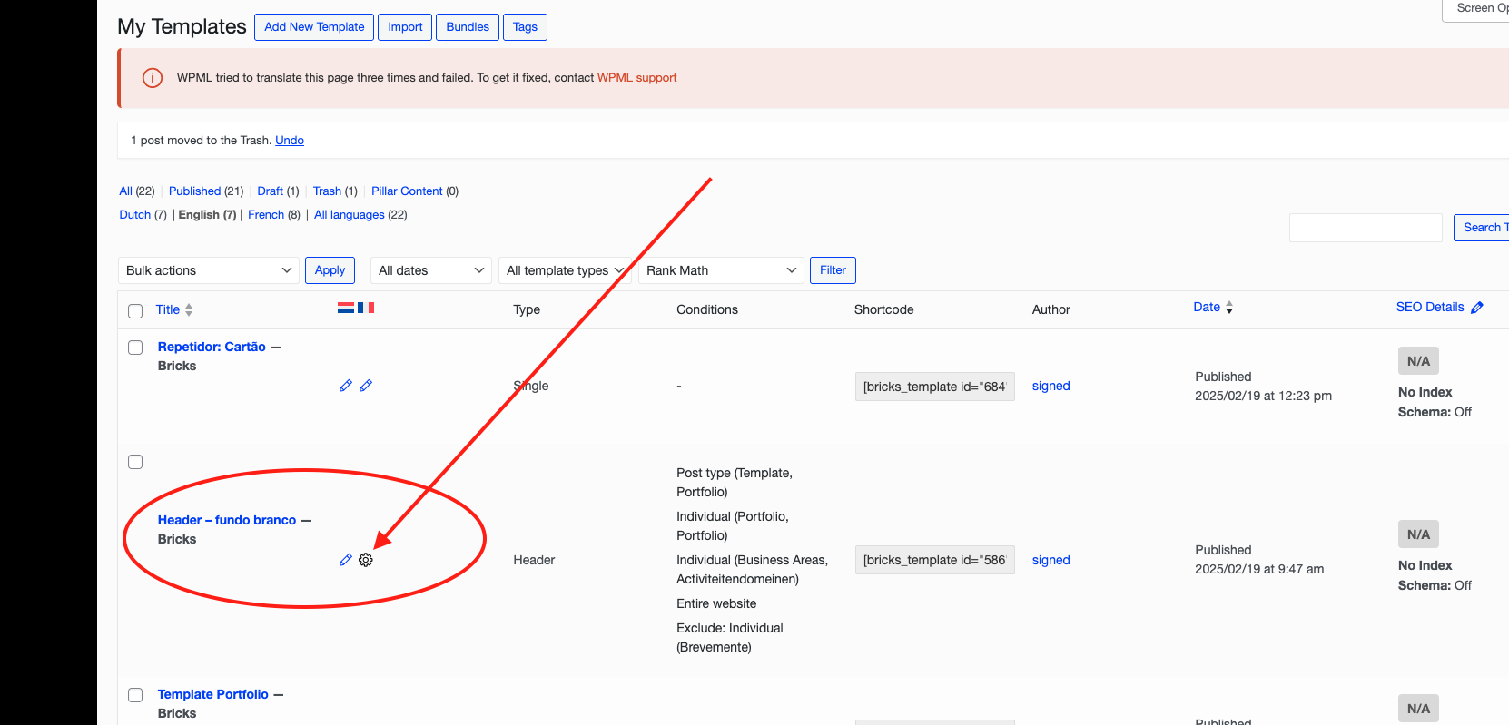Click the SEO Details edit pencil

1477,308
